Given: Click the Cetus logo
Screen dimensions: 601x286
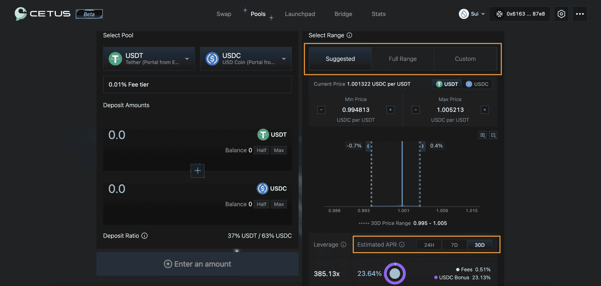Looking at the screenshot, I should (42, 14).
